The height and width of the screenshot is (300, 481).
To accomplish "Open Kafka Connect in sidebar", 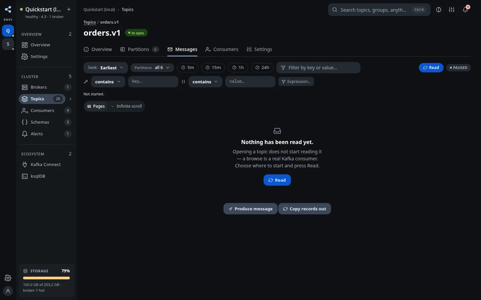I will point(46,164).
